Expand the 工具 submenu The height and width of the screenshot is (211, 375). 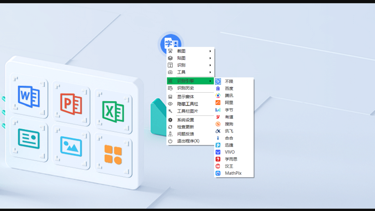click(181, 72)
